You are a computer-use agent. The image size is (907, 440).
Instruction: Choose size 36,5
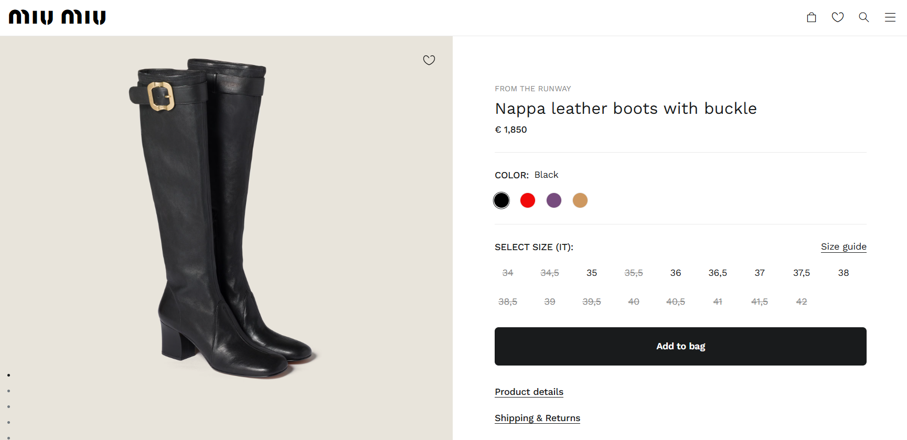pyautogui.click(x=718, y=273)
